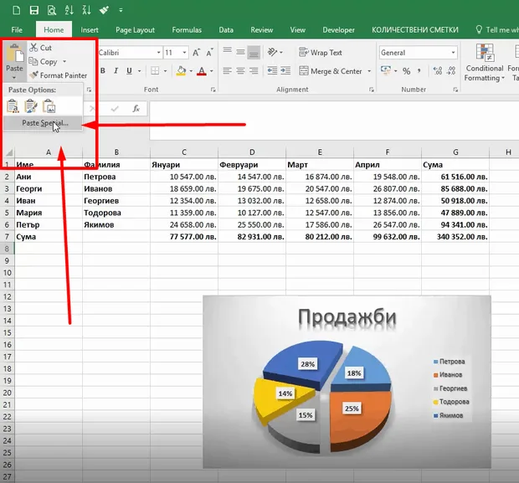This screenshot has height=483, width=519.
Task: Select Top Align icon
Action: tap(227, 52)
